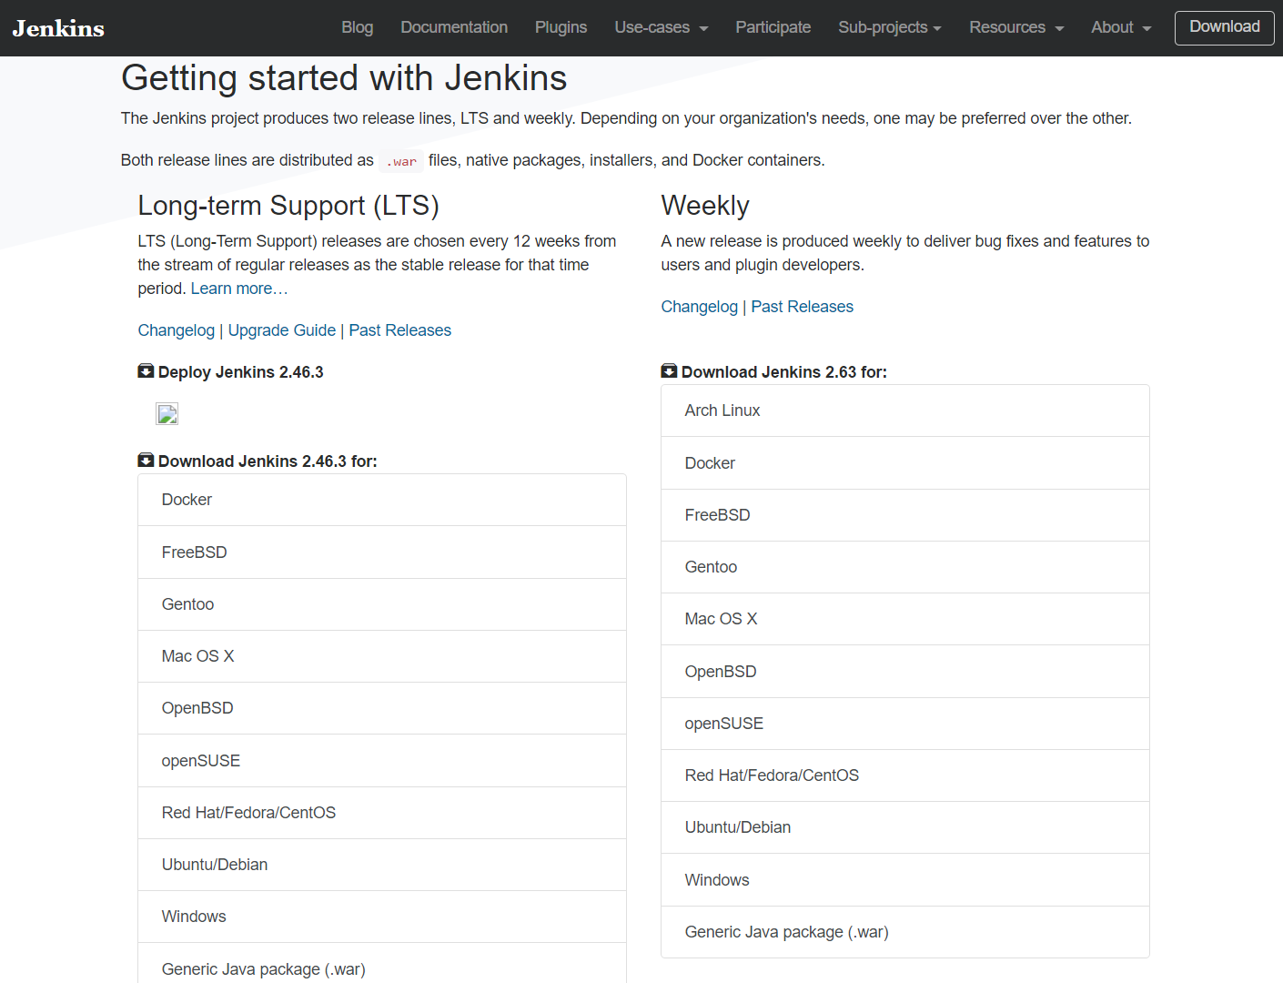Select Red Hat/Fedora/CentOS in the Weekly 2.63 list
The height and width of the screenshot is (983, 1283).
pos(905,775)
